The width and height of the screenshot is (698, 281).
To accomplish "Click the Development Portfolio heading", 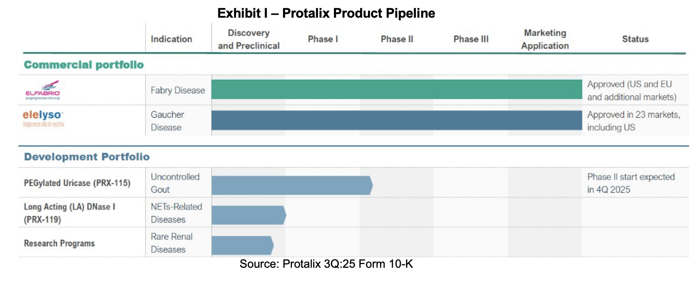I will (x=87, y=157).
